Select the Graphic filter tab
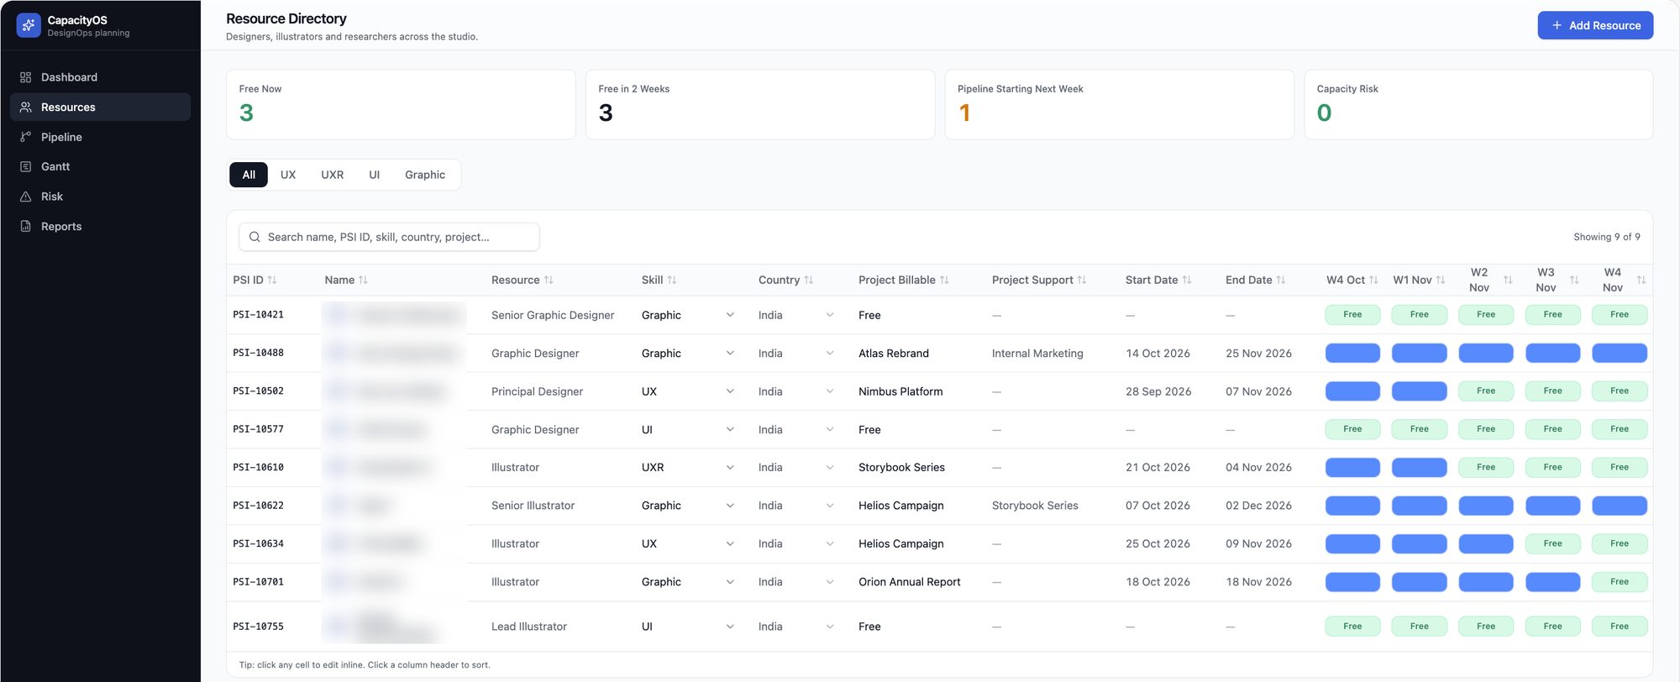This screenshot has width=1680, height=682. coord(425,175)
